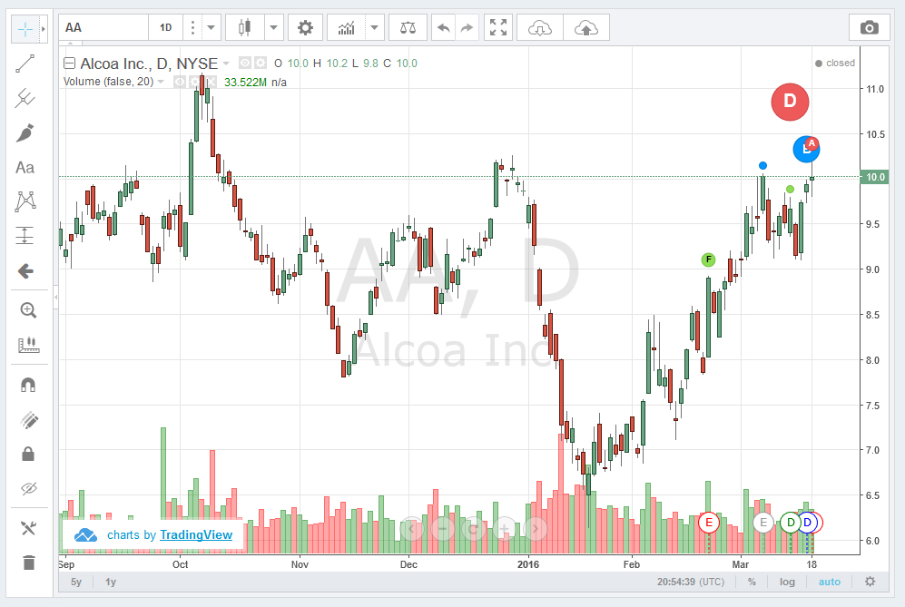The image size is (905, 607).
Task: Click the large red D marker
Action: pos(790,102)
